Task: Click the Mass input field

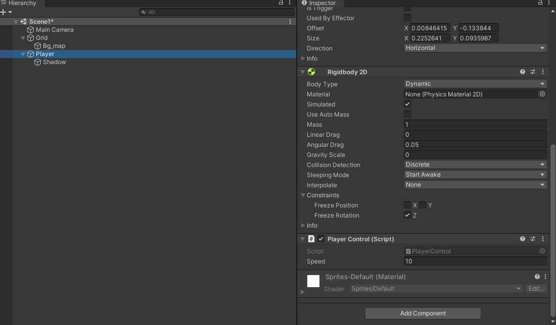Action: click(475, 125)
